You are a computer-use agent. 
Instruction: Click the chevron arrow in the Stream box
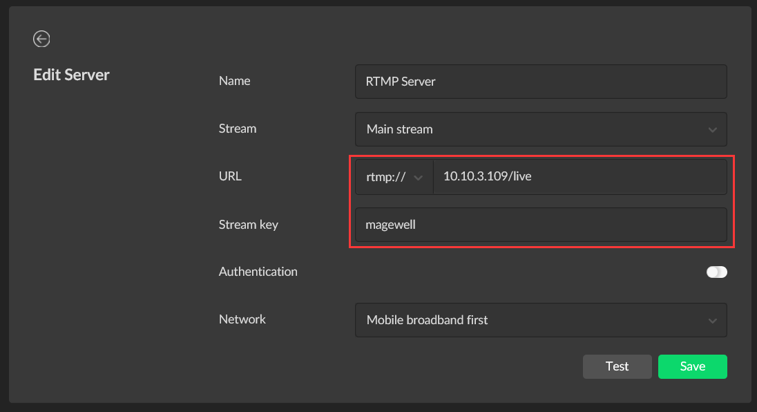pos(712,130)
